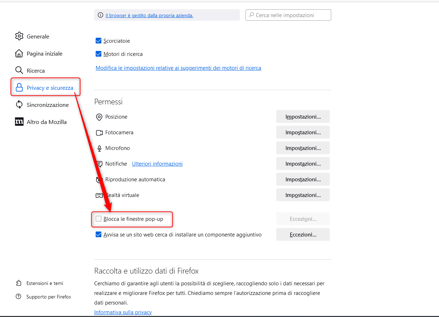Open the Informativa sulla privacy link
439x317 pixels.
point(123,312)
